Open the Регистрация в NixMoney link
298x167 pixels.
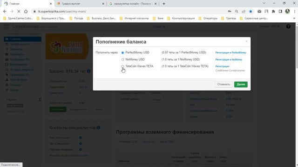coord(229,60)
